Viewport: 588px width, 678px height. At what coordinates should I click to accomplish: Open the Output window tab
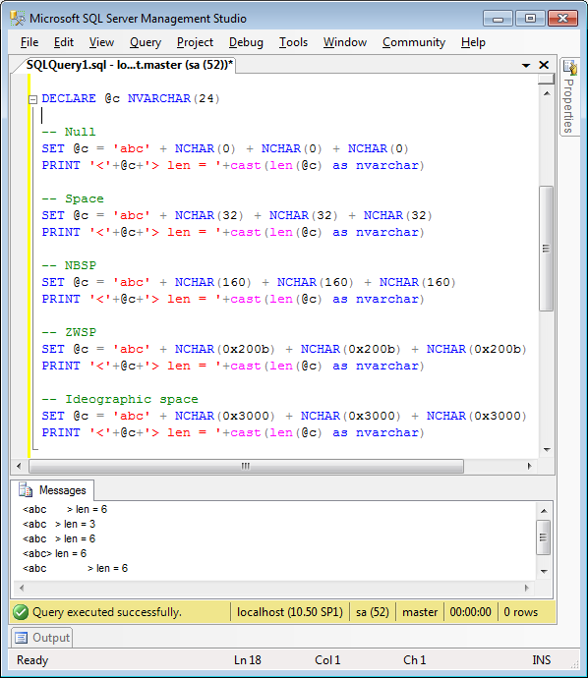coord(42,638)
